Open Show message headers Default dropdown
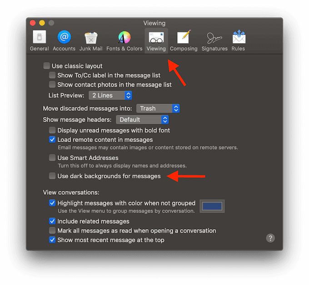The height and width of the screenshot is (285, 309). pos(142,120)
